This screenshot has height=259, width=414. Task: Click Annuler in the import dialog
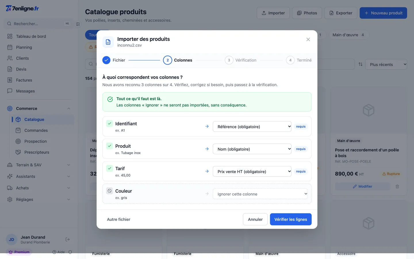255,219
